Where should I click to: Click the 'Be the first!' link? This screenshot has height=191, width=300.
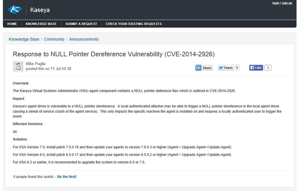[67, 176]
